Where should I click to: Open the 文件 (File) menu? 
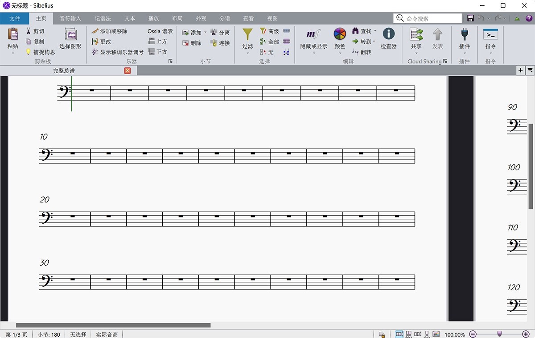[x=15, y=18]
